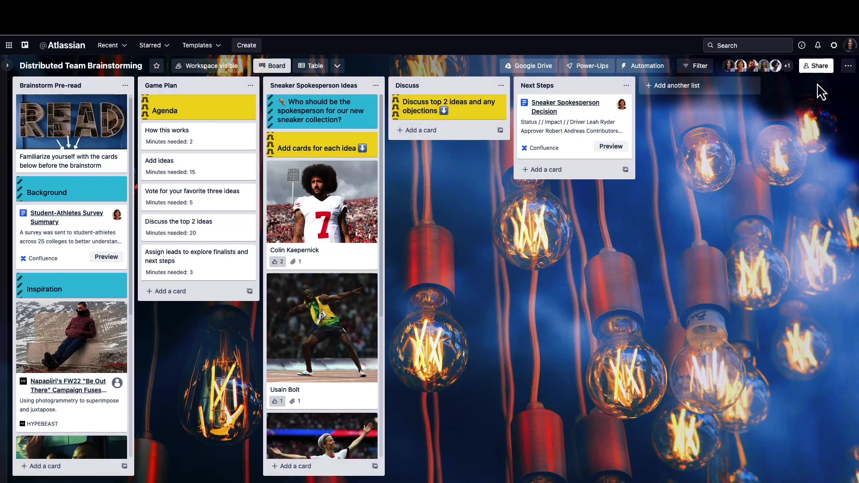The image size is (859, 483).
Task: Click the star icon to favorite board
Action: [156, 66]
